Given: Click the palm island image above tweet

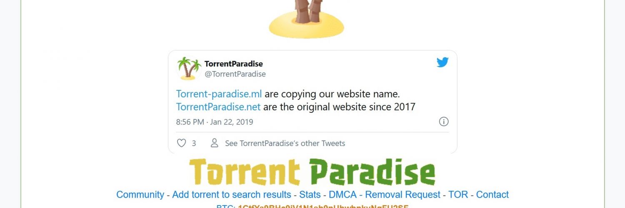Looking at the screenshot, I should click(307, 19).
